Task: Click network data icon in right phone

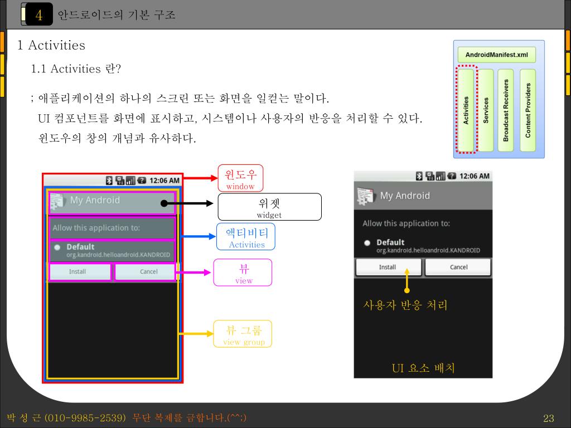Action: [430, 176]
